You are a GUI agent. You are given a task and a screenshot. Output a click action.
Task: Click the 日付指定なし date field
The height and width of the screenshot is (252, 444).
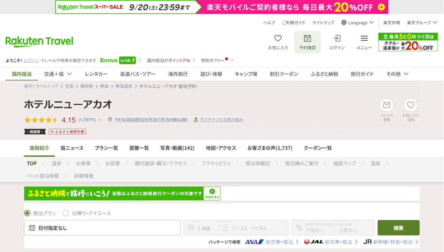pos(102,228)
